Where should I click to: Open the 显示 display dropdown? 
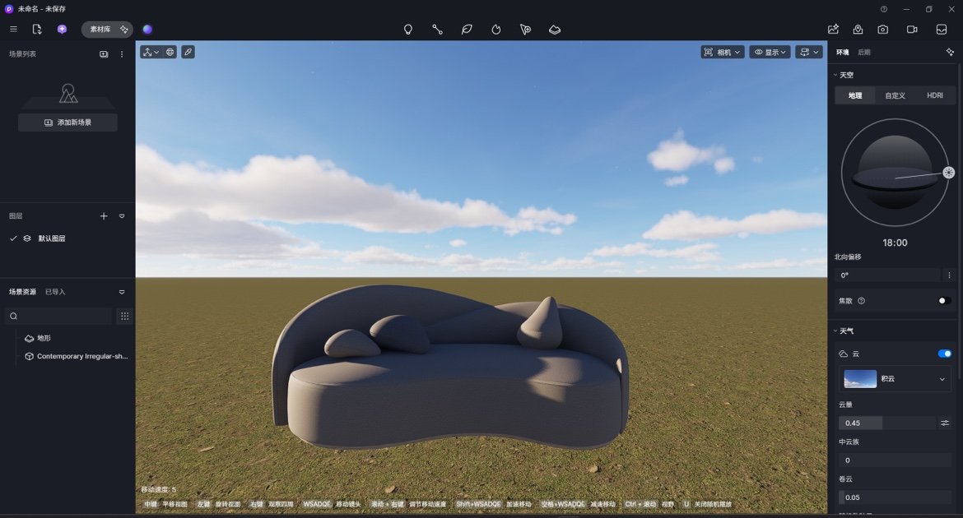click(x=770, y=52)
